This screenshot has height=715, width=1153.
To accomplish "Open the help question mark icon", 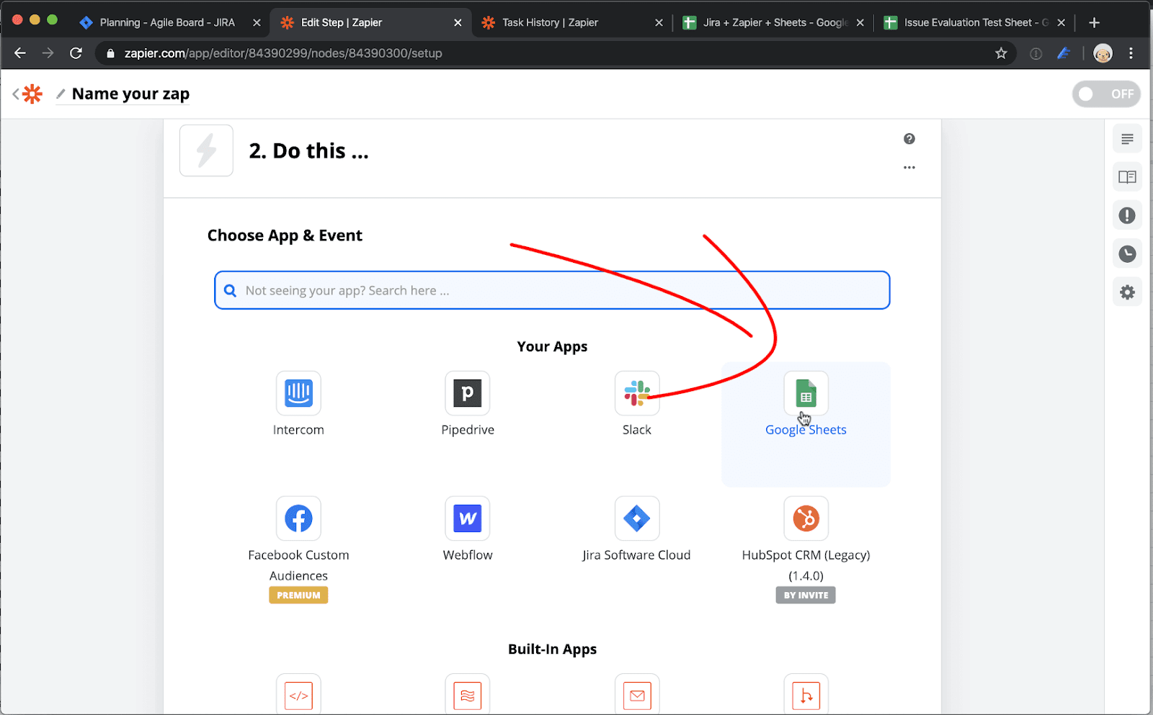I will pos(909,139).
